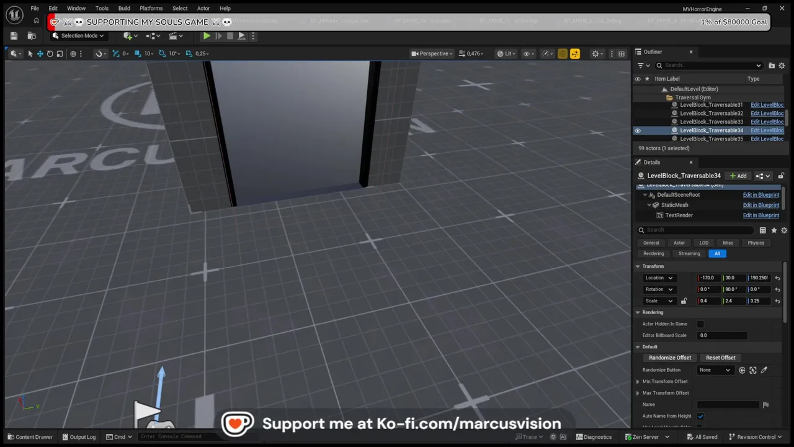Activate the Translate move gizmo tool

40,53
